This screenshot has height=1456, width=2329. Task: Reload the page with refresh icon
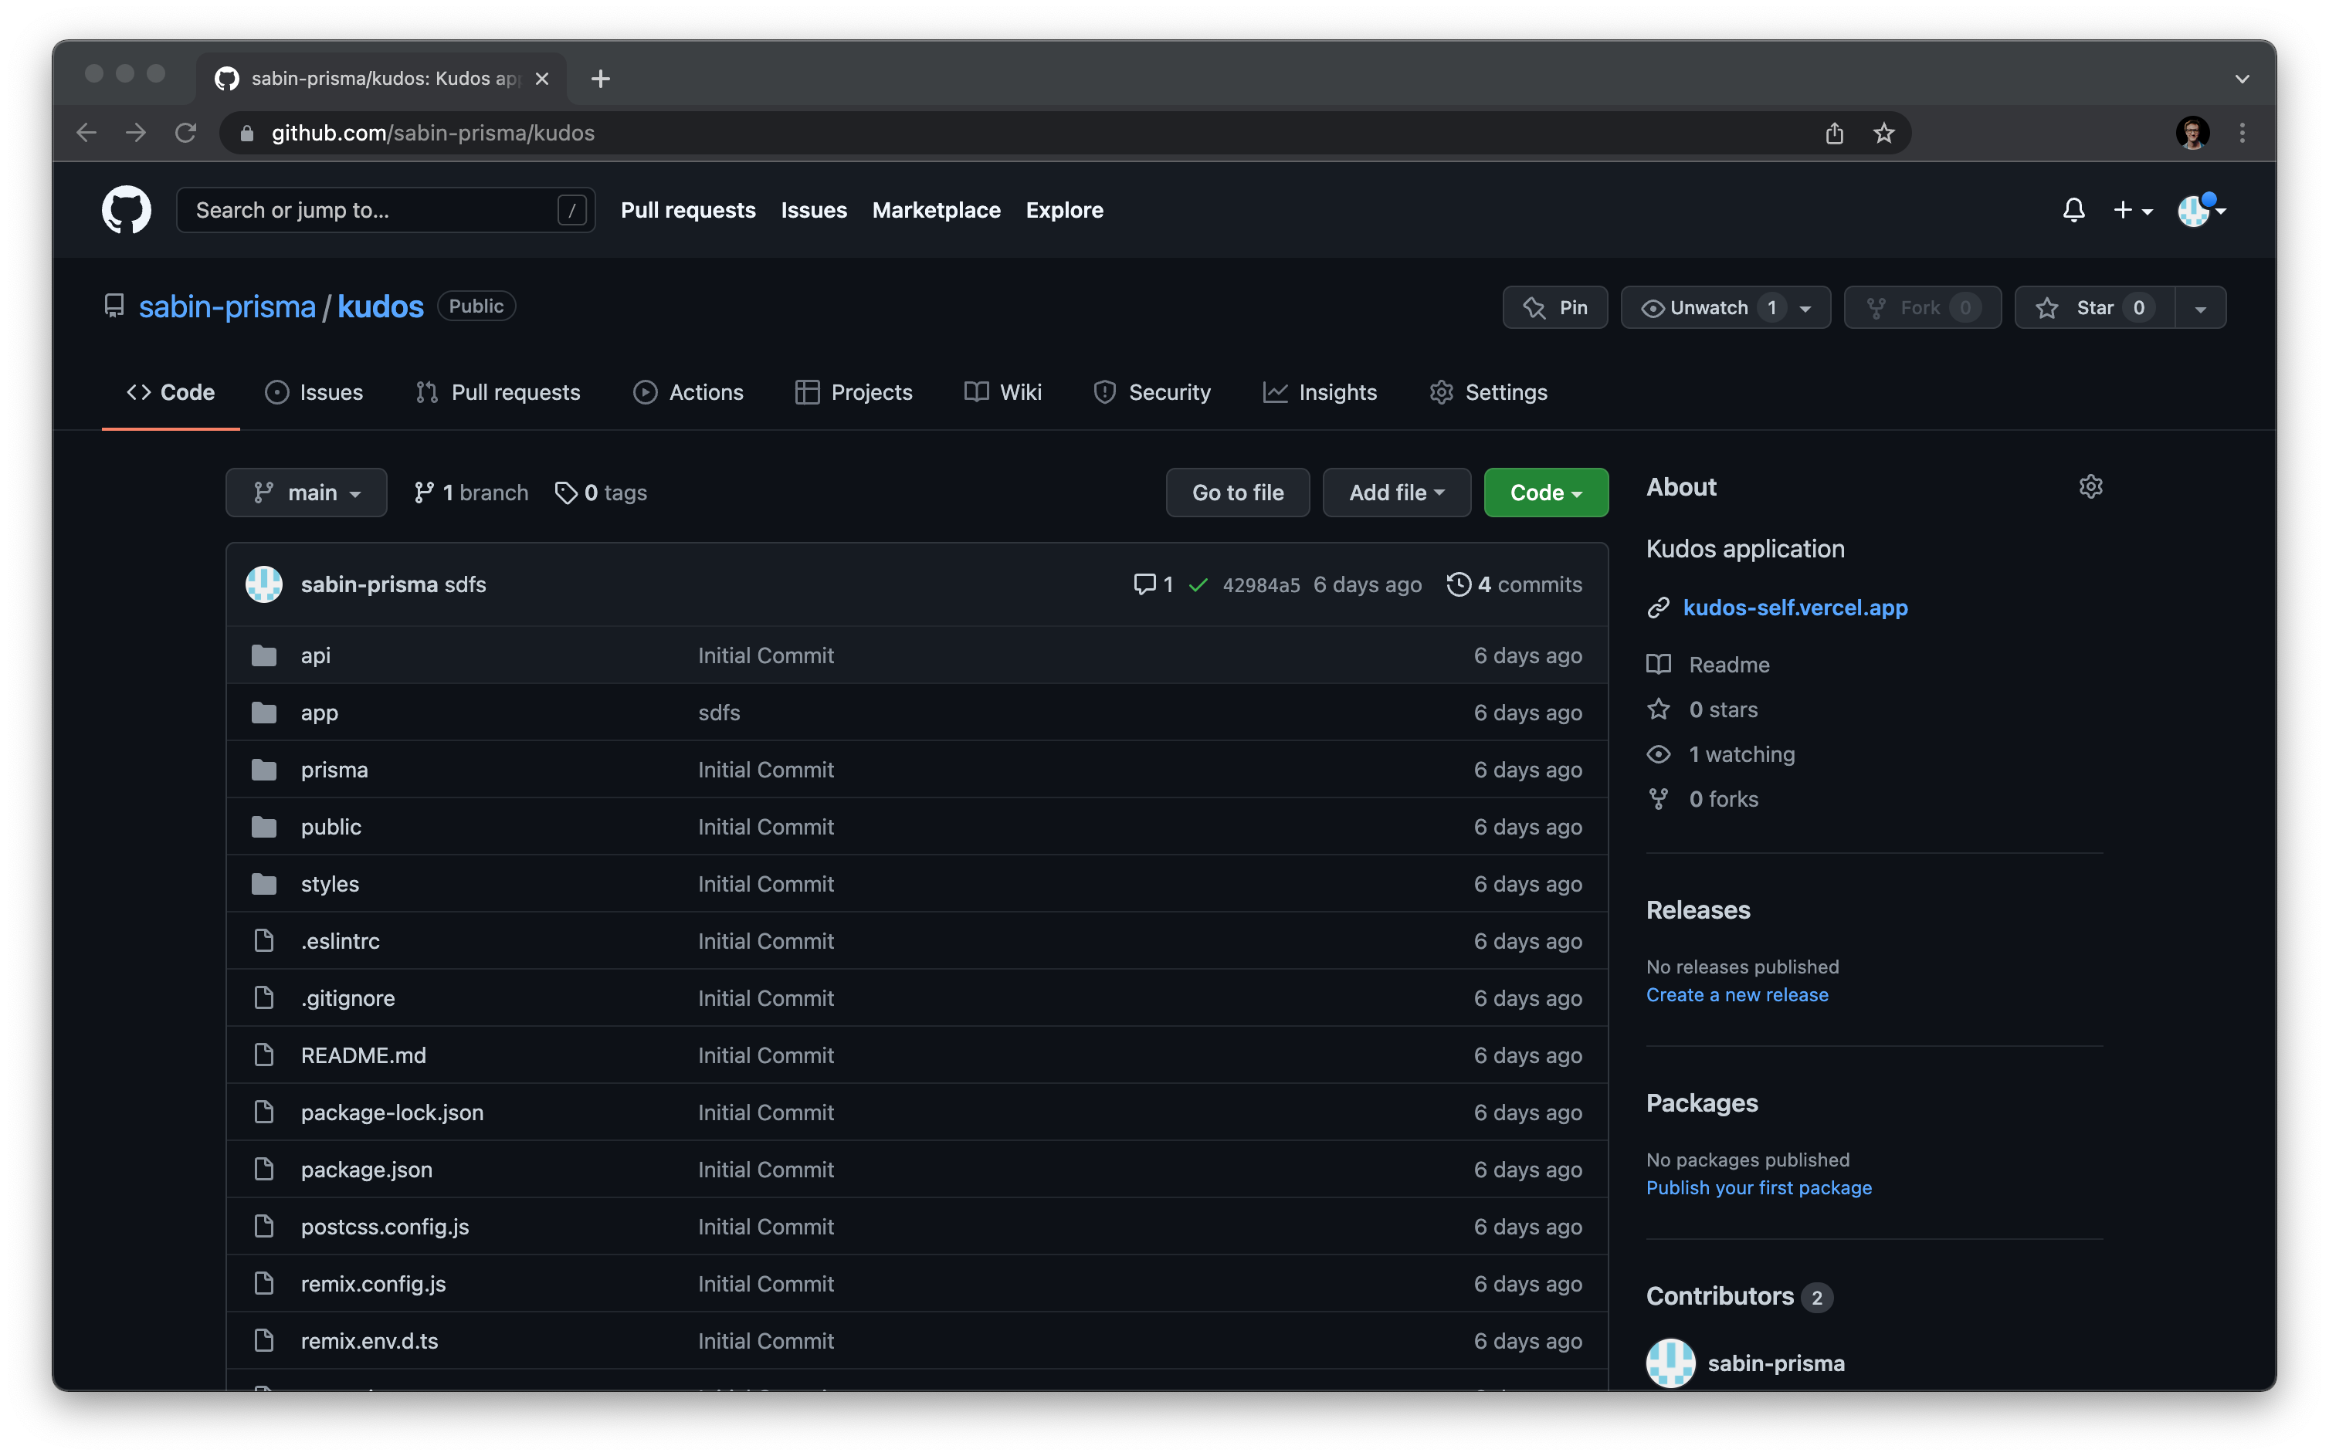pos(186,133)
